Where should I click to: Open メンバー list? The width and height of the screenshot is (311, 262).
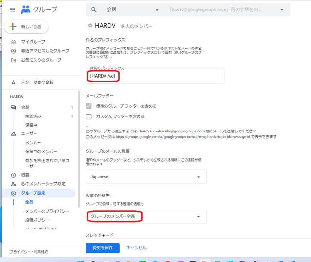(x=33, y=143)
